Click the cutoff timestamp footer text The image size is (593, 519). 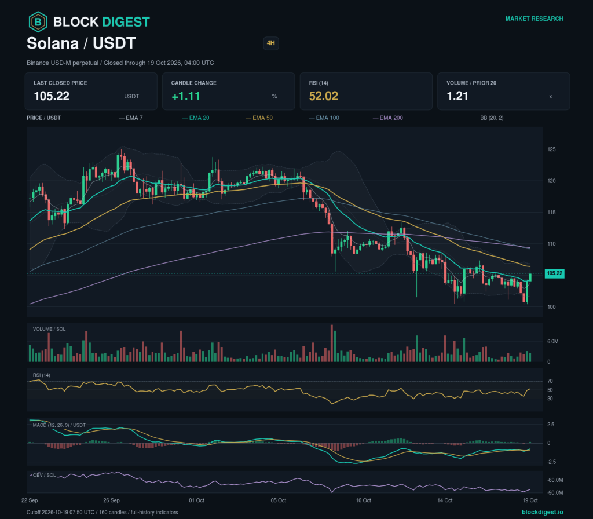coord(102,512)
